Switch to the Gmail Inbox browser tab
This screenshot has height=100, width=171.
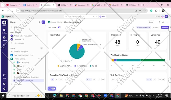coord(116,5)
